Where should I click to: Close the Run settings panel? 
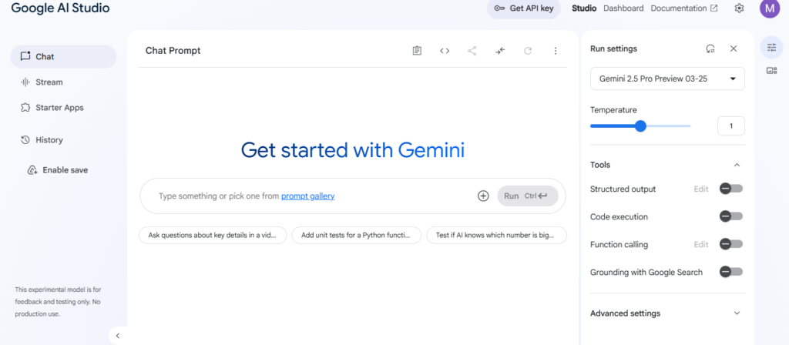pos(734,49)
